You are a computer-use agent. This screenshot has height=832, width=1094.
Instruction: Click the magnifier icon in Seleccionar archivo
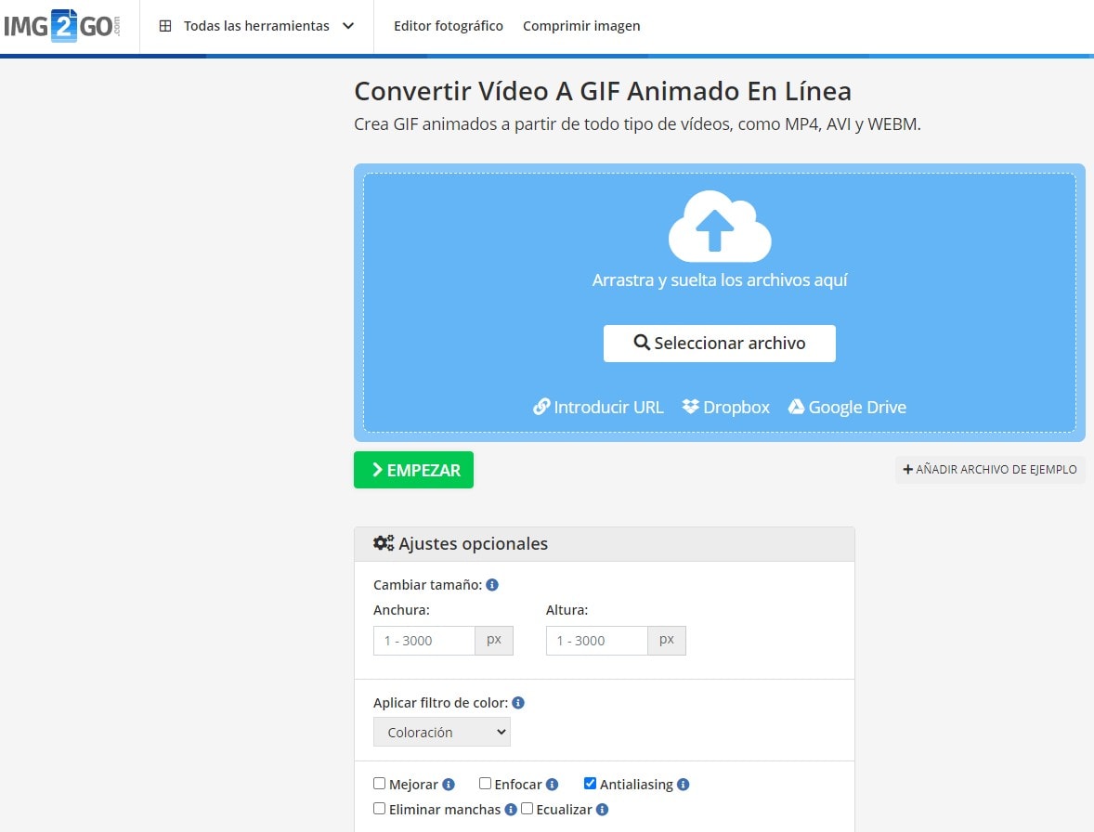(641, 343)
